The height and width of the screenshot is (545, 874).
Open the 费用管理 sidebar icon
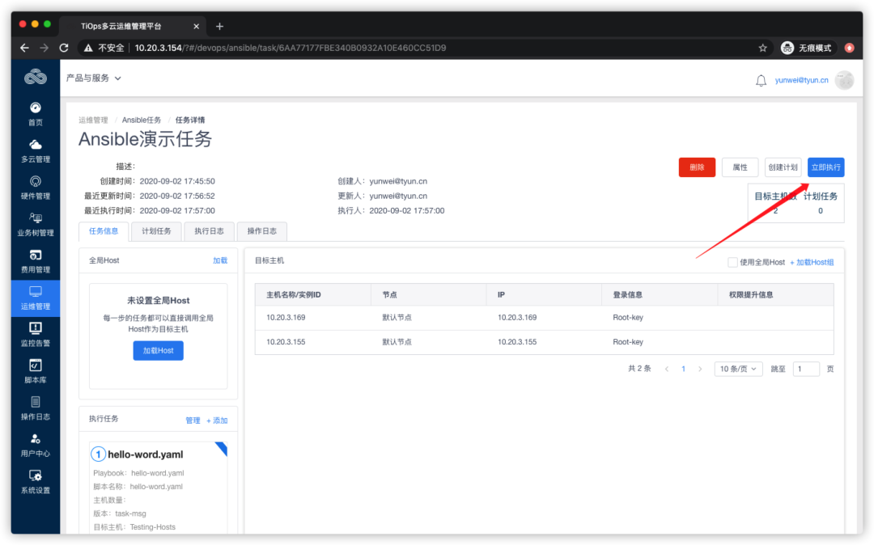pyautogui.click(x=35, y=260)
